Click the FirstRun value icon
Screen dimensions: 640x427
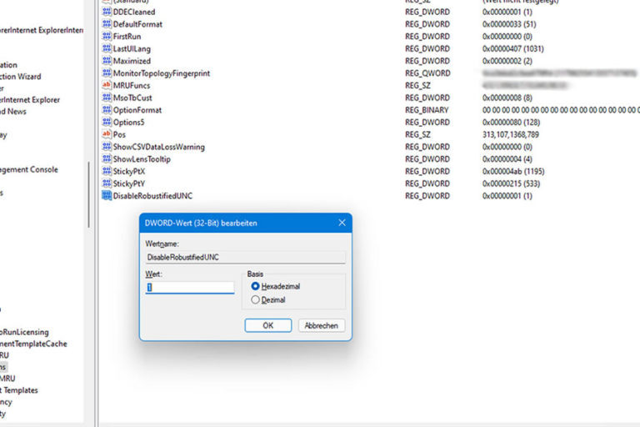tap(107, 37)
